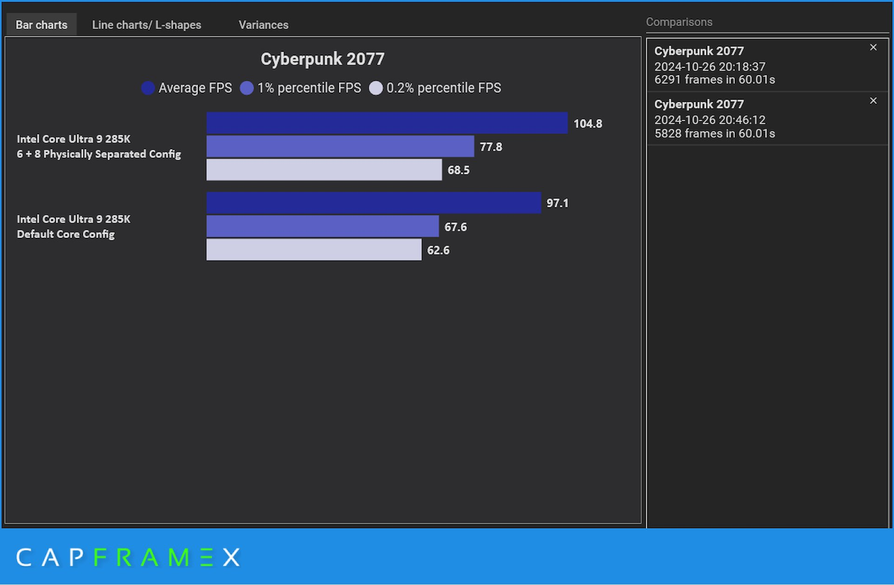The width and height of the screenshot is (894, 585).
Task: Click the 2024-10-26 20:18:37 timestamp
Action: coord(710,67)
